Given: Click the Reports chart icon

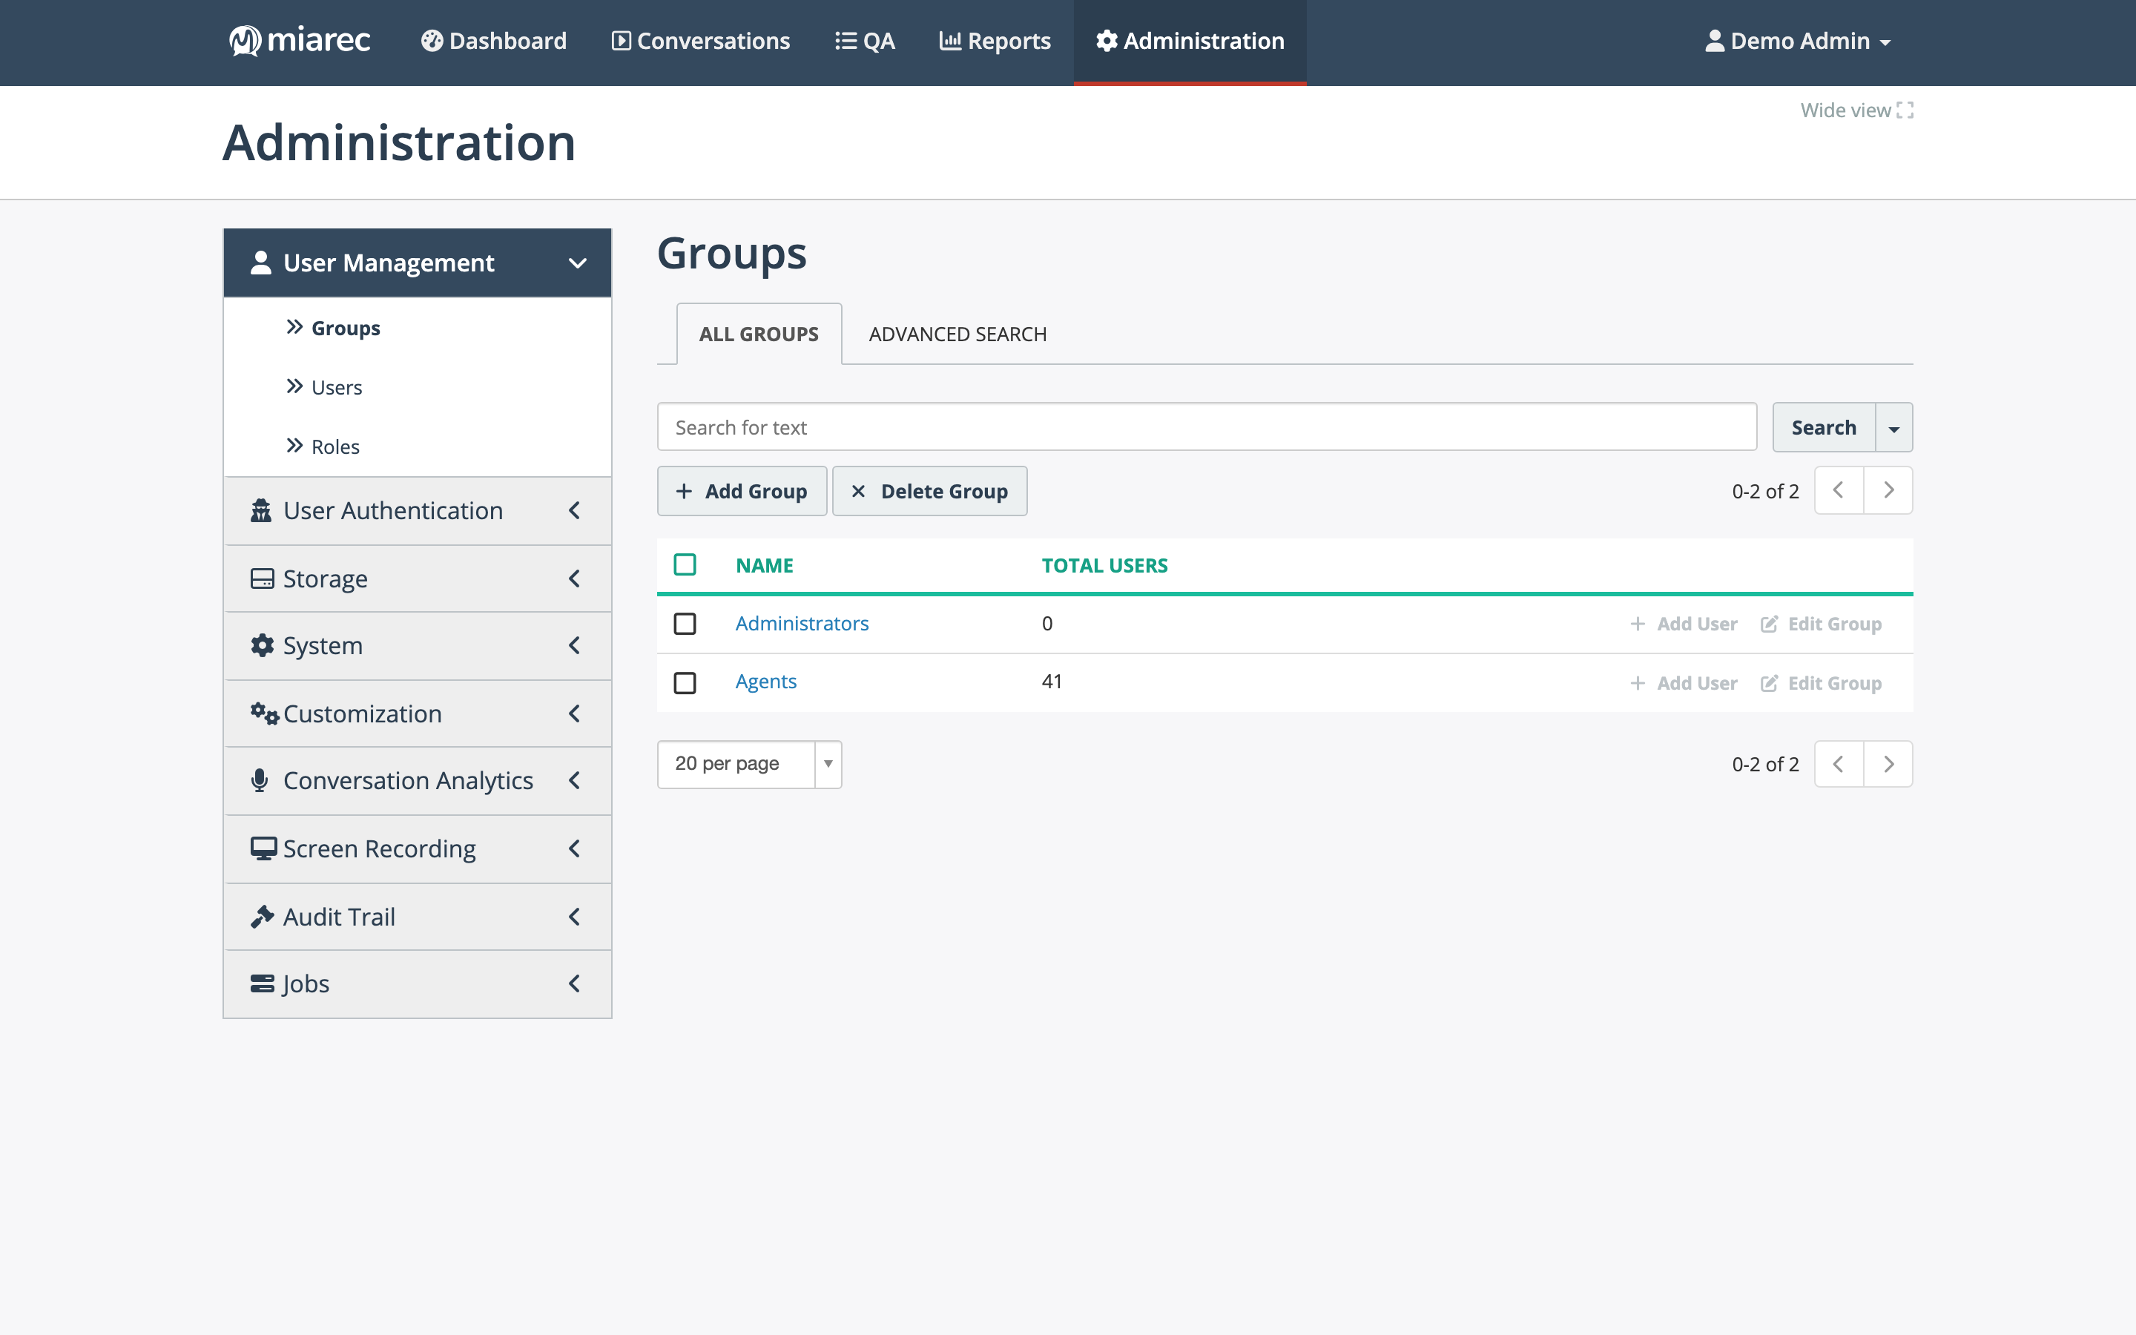Looking at the screenshot, I should tap(950, 41).
